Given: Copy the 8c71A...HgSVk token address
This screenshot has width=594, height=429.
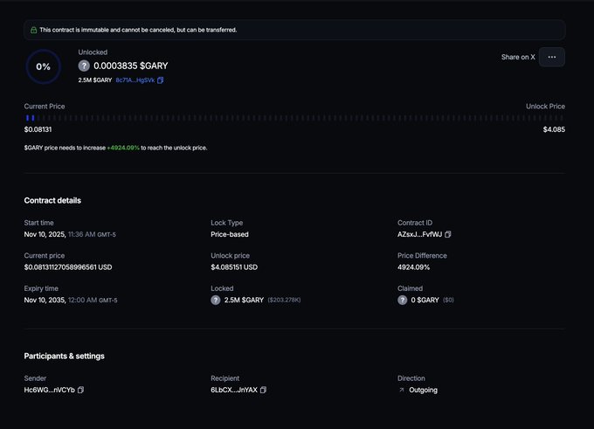Looking at the screenshot, I should 160,80.
